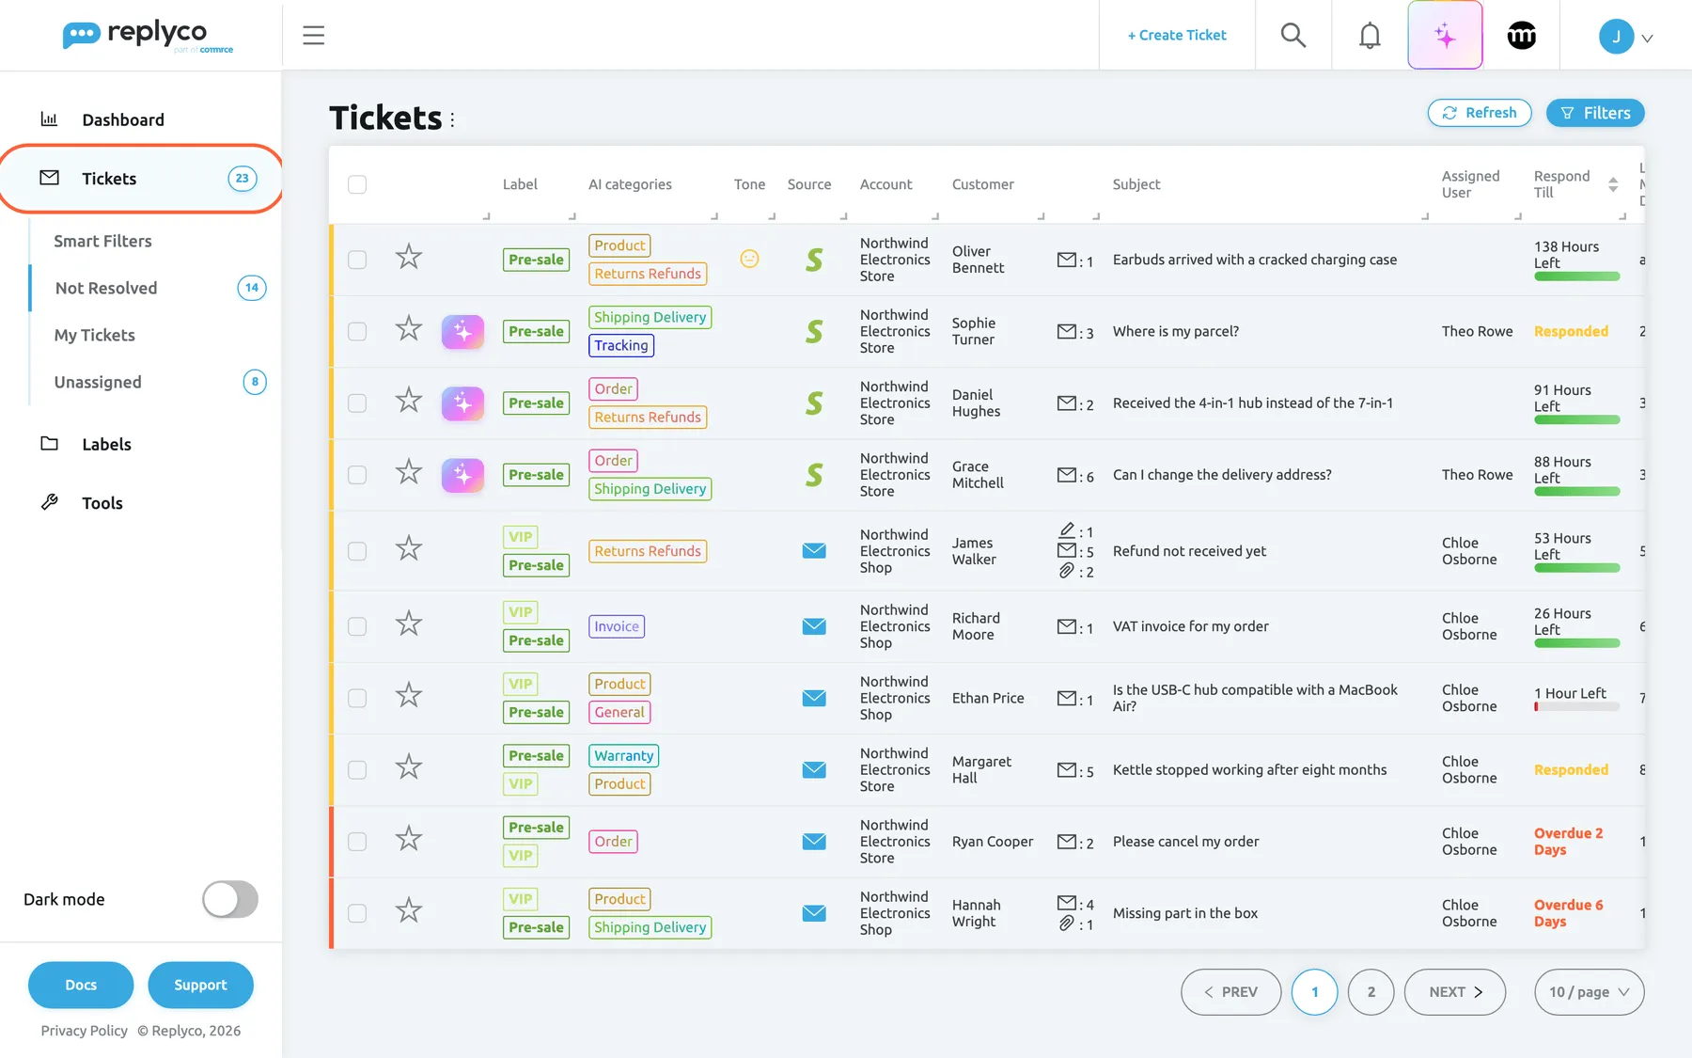Click the Tools wrench icon in sidebar
This screenshot has height=1058, width=1692.
(50, 502)
